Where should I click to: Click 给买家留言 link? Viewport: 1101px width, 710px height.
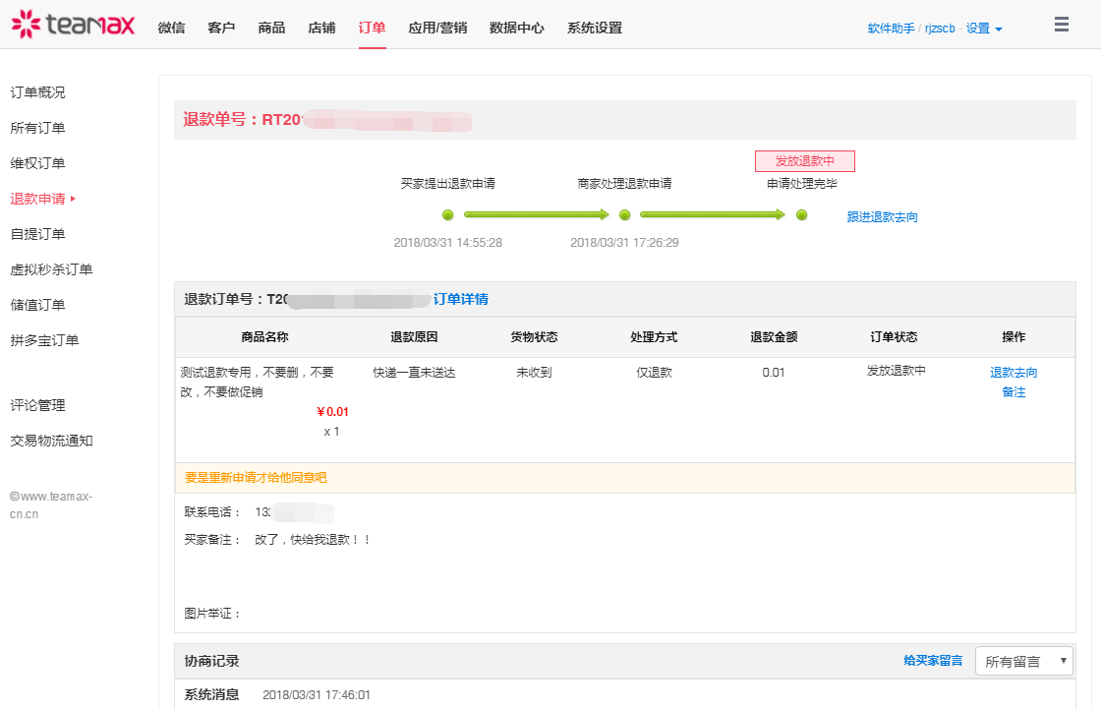coord(932,661)
